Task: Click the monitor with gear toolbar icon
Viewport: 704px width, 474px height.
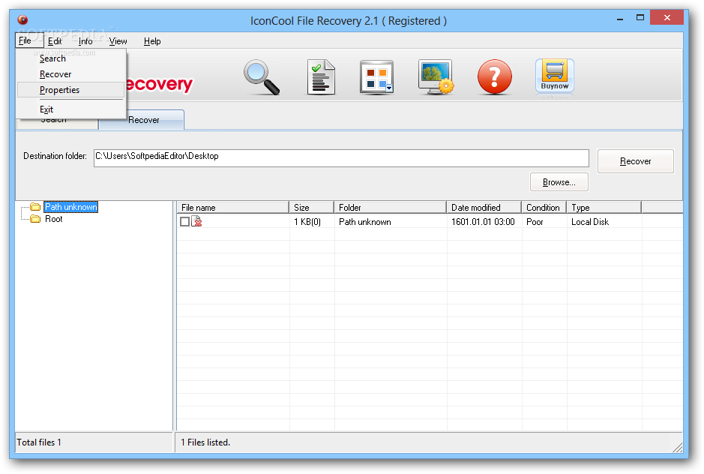Action: (435, 76)
